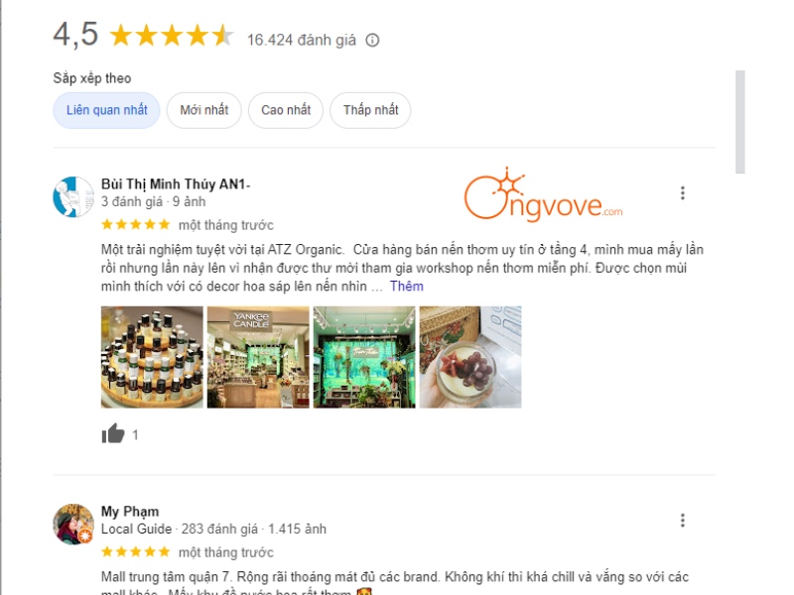This screenshot has width=794, height=595.
Task: View the green-lit shop display photo
Action: [x=364, y=357]
